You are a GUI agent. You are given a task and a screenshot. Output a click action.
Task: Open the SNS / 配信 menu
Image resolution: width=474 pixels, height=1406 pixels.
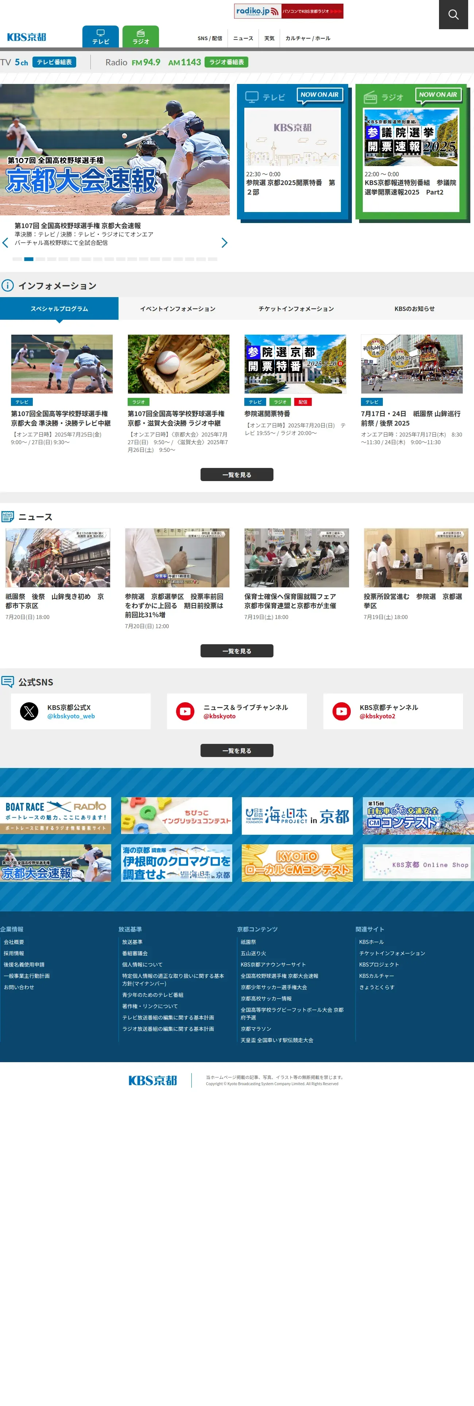coord(210,38)
